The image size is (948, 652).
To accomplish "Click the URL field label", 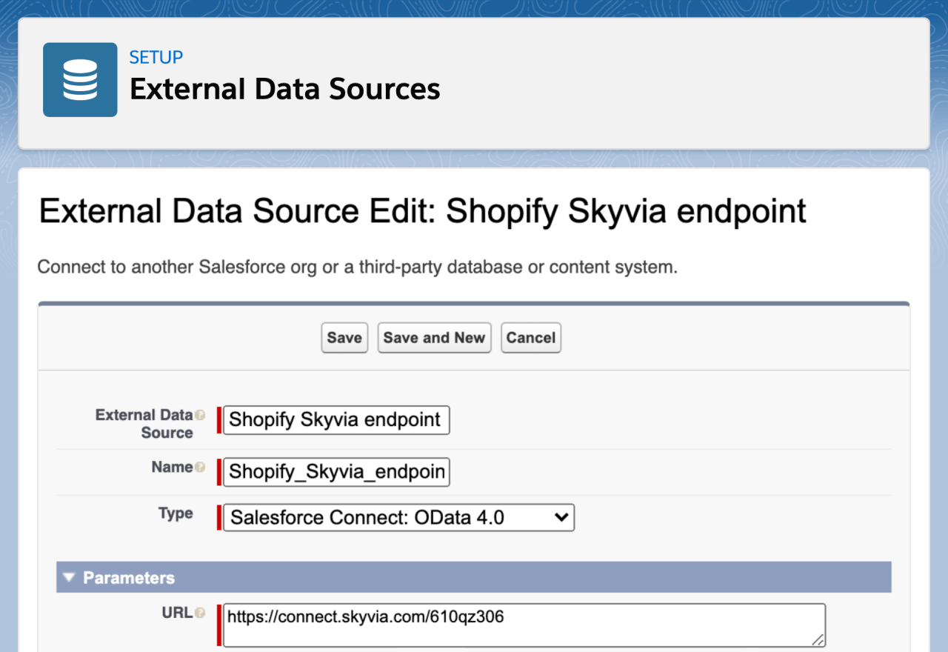I will [176, 612].
